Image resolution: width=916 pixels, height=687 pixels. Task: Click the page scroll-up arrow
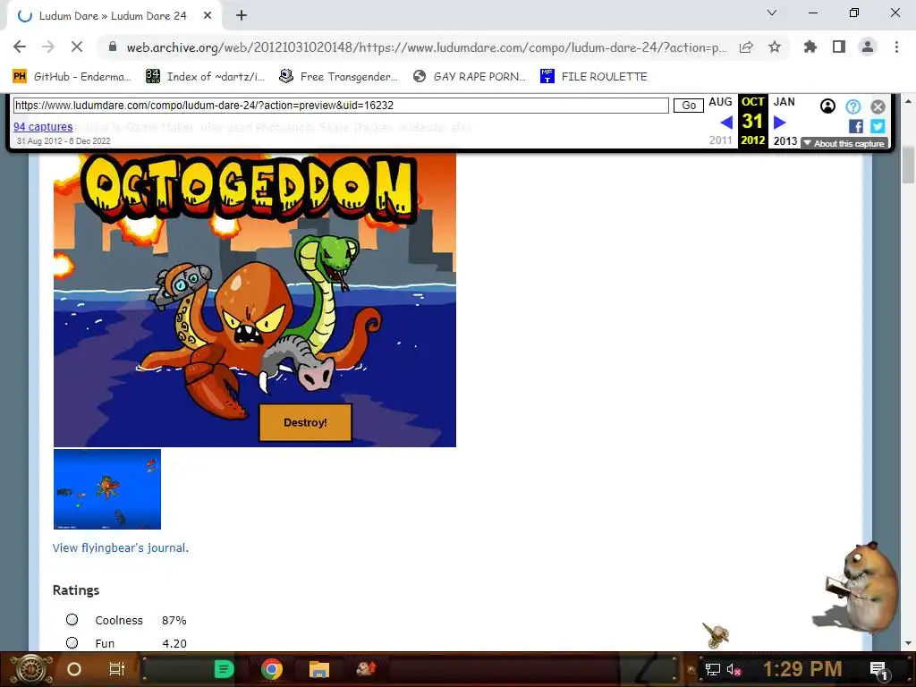pos(909,101)
